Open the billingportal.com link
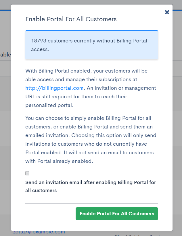182x236 pixels. (54, 88)
